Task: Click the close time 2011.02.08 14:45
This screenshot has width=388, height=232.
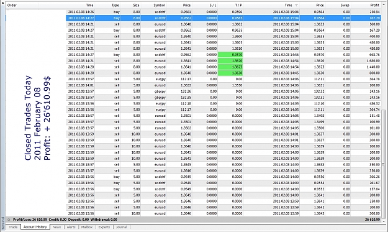Action: 286,73
